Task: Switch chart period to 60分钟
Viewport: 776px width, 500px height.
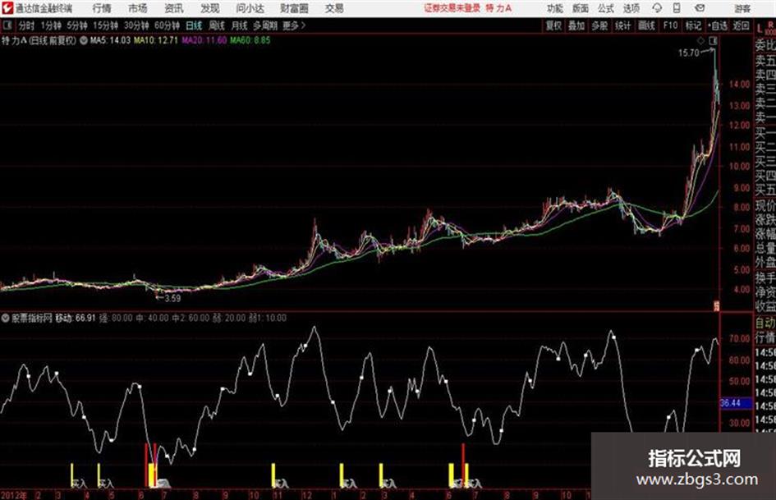Action: (x=167, y=25)
